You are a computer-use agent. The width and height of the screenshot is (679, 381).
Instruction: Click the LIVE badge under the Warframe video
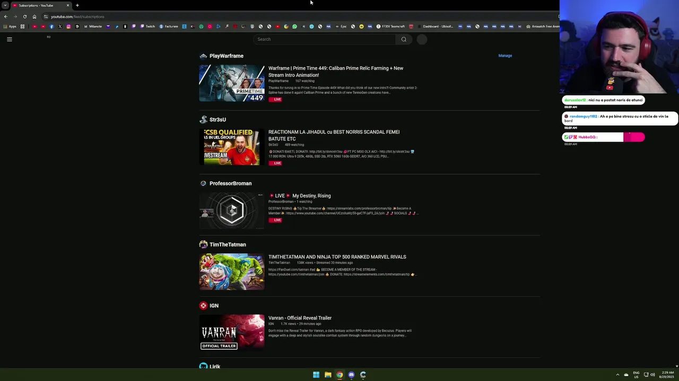pyautogui.click(x=275, y=99)
